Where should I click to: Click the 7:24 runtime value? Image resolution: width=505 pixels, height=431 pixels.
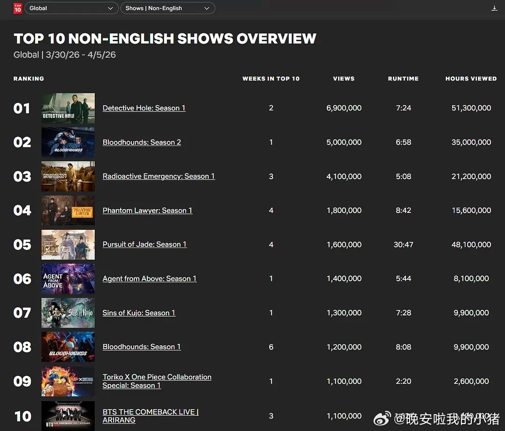click(403, 108)
